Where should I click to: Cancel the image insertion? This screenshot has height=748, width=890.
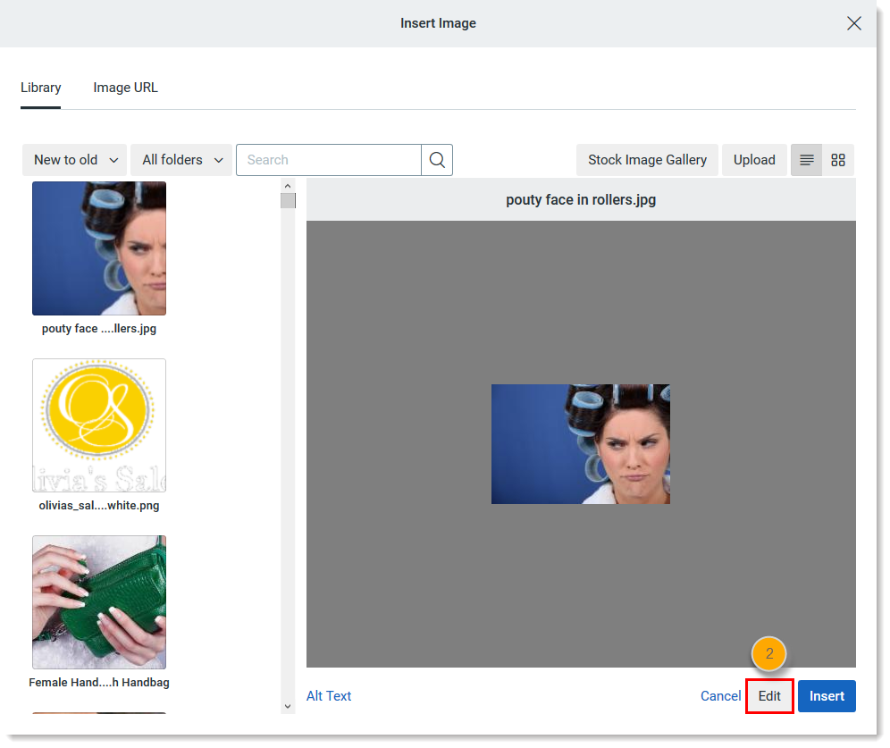point(720,696)
